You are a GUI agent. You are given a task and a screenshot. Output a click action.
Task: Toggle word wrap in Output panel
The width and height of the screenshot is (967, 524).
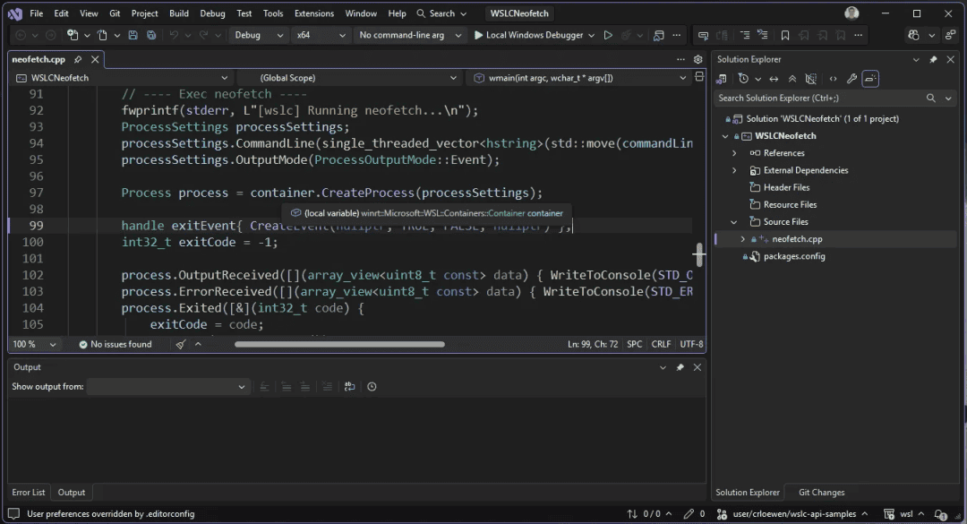[350, 386]
